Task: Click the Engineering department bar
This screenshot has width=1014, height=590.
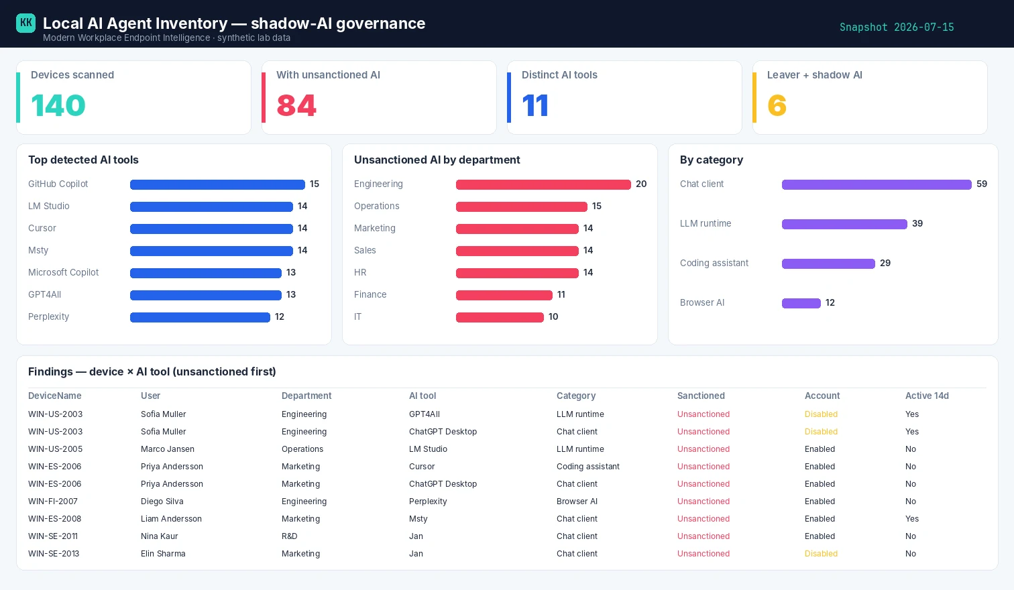Action: point(543,184)
